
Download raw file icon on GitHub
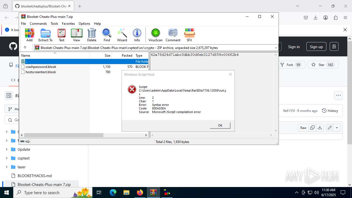[x=320, y=128]
